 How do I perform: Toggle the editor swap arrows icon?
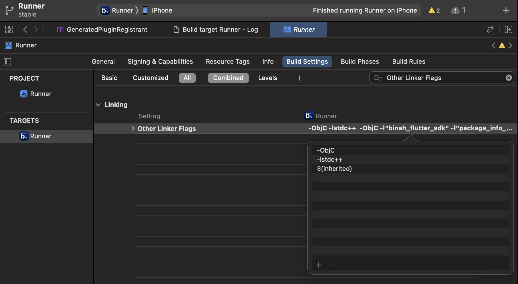[490, 29]
